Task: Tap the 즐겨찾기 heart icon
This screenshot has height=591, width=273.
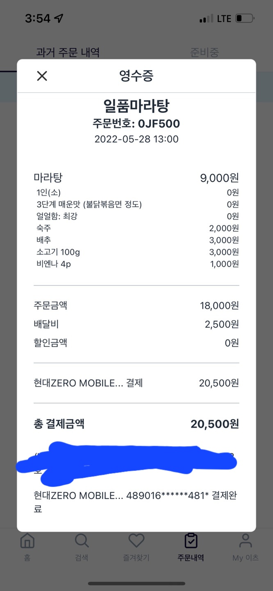Action: click(x=136, y=541)
